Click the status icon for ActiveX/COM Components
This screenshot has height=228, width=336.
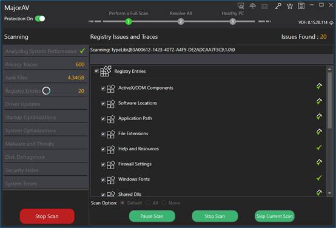pyautogui.click(x=319, y=86)
